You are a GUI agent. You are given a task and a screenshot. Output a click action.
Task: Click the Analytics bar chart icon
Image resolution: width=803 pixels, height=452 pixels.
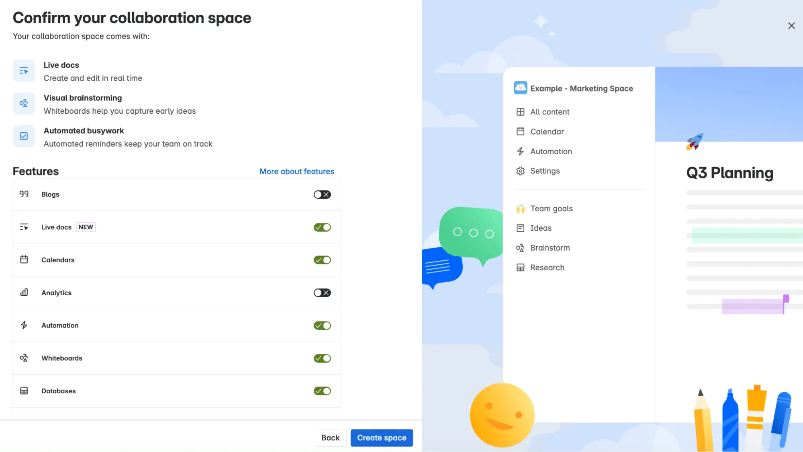pos(24,292)
